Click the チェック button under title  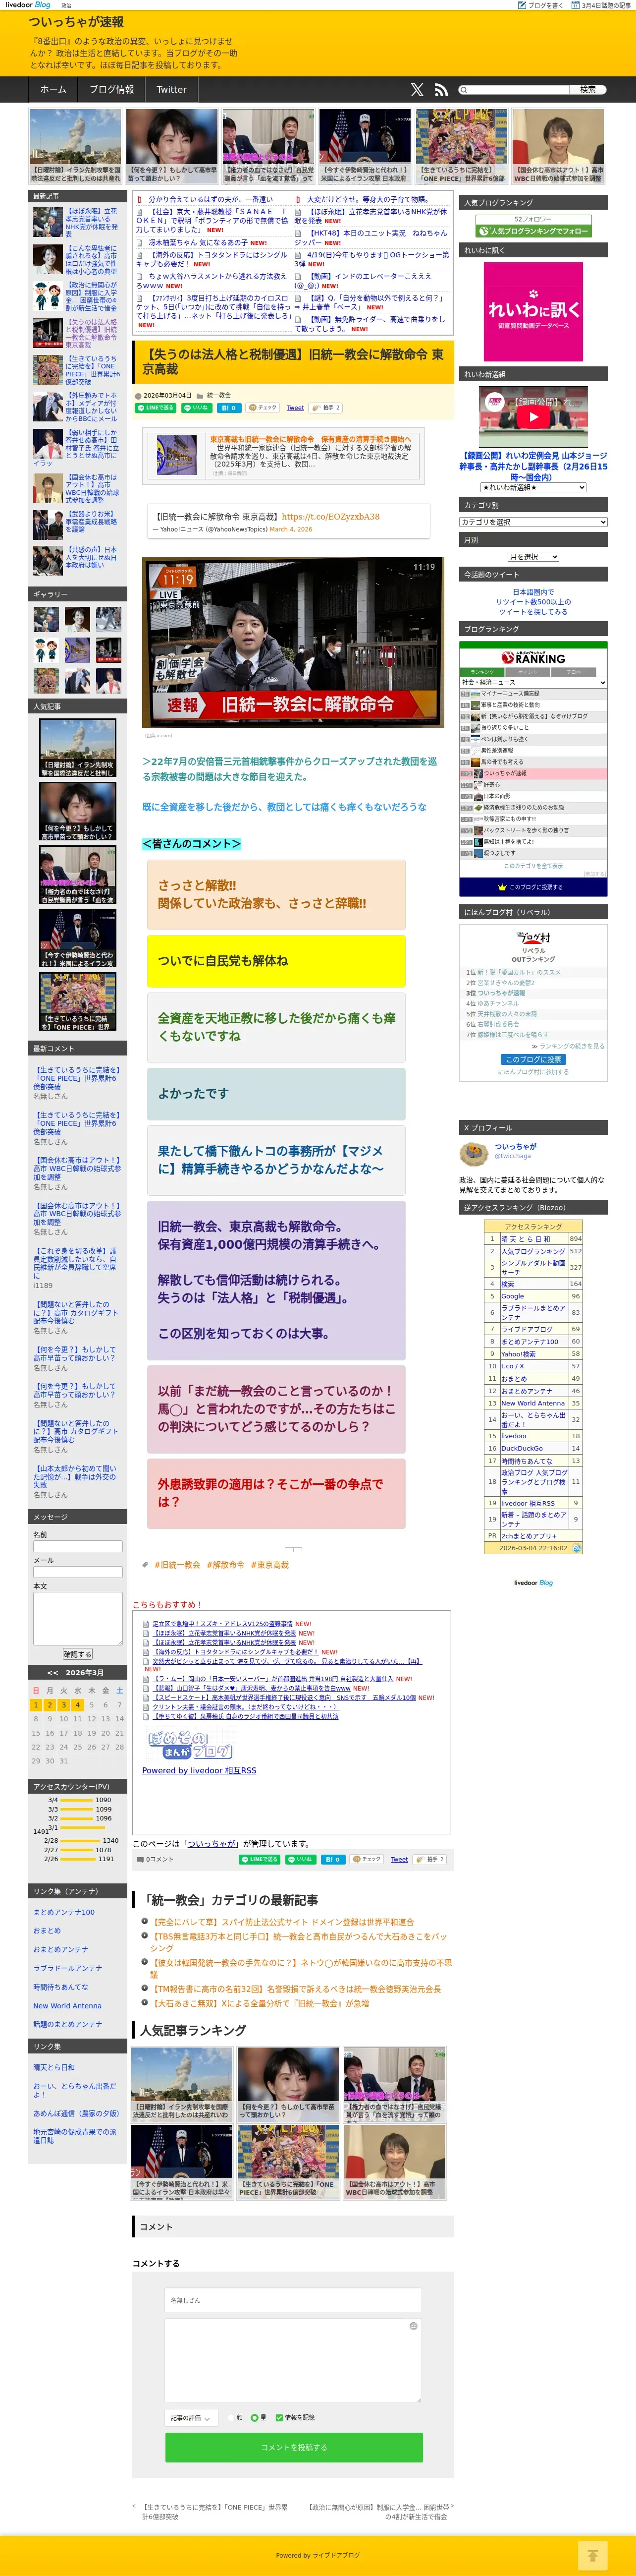pyautogui.click(x=264, y=408)
